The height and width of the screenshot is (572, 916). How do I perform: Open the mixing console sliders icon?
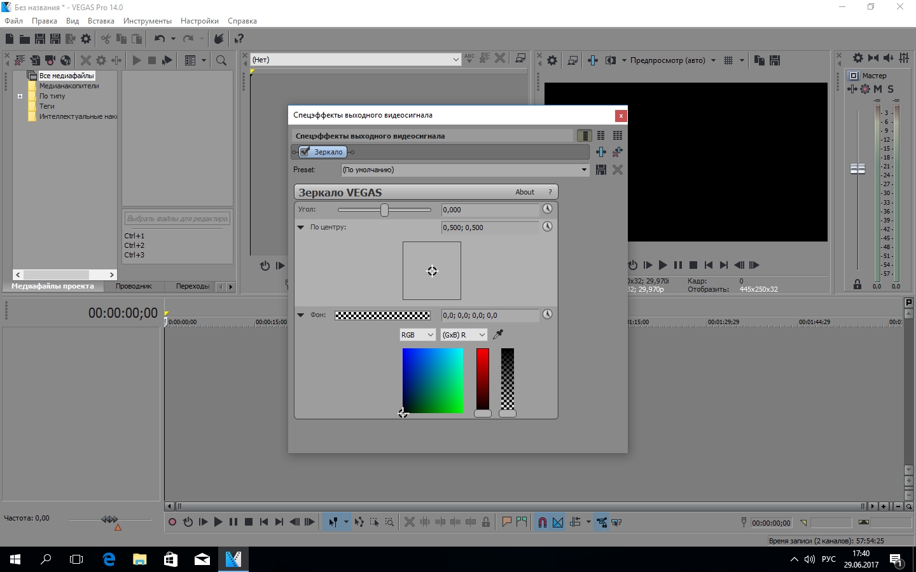(x=904, y=58)
